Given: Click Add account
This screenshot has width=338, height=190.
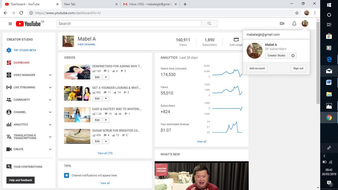Looking at the screenshot, I should (257, 68).
